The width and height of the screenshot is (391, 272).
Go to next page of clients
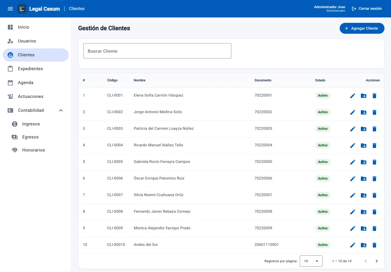point(376,261)
